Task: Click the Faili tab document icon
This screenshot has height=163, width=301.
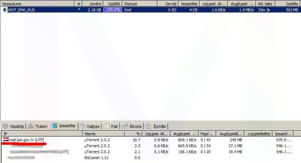Action: tap(106, 126)
